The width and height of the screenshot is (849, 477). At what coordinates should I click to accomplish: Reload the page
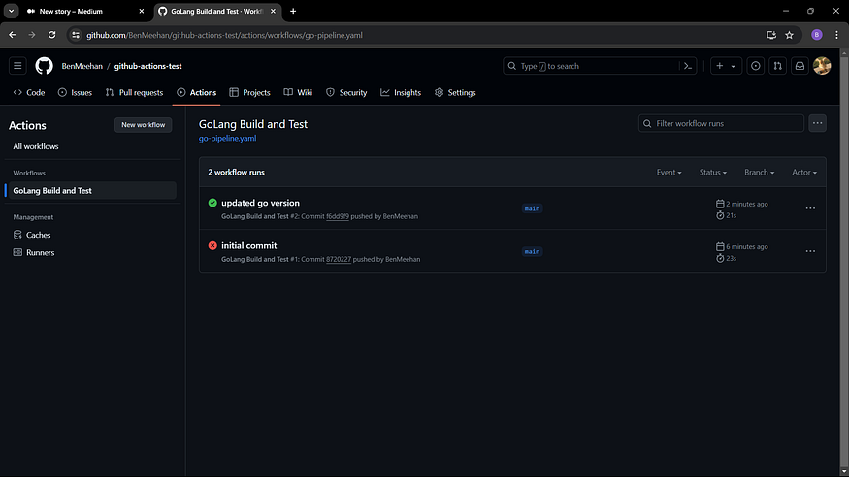(52, 35)
